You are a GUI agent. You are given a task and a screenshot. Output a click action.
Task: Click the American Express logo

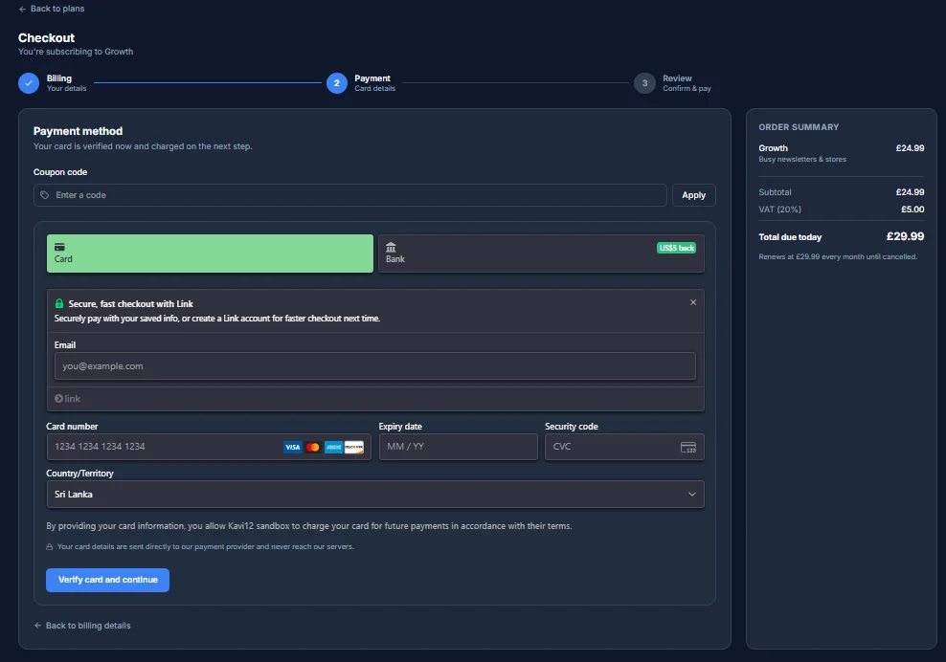click(x=333, y=447)
